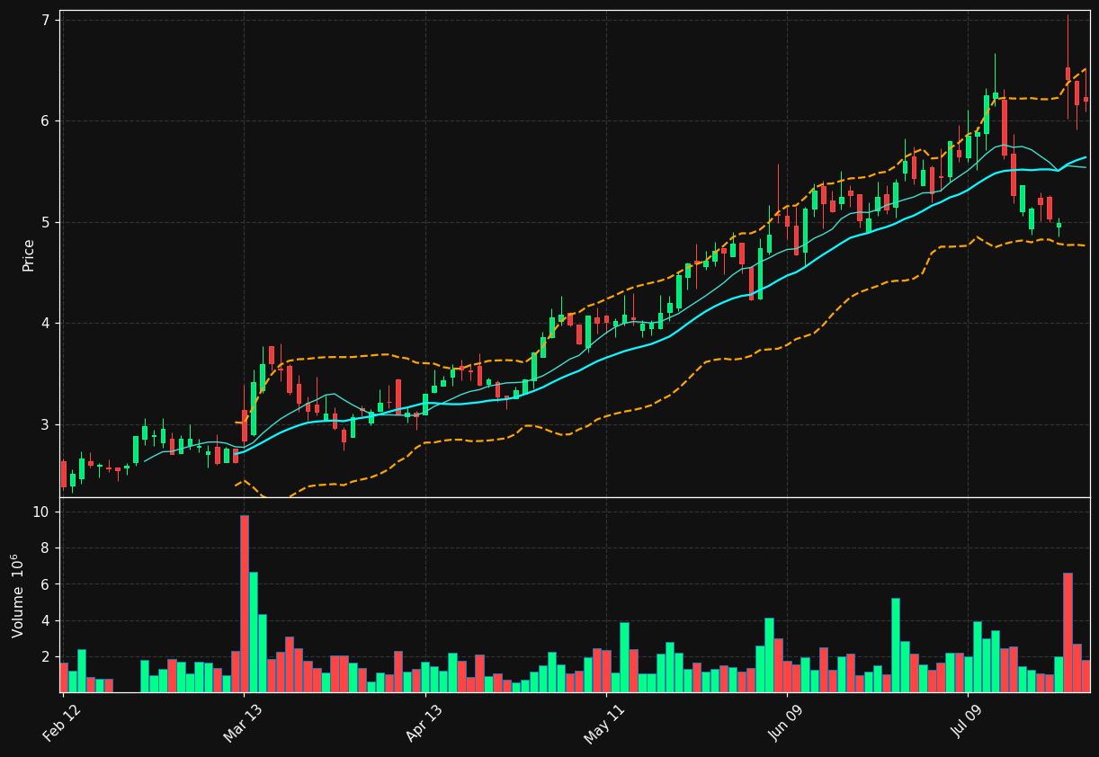Click volume axis value 8
Image resolution: width=1099 pixels, height=757 pixels.
pos(47,548)
